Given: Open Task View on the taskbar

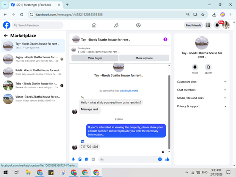Looking at the screenshot, I should [x=17, y=172].
